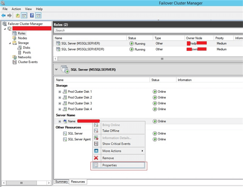Screen dimensions: 243x187
Task: Click Properties in the context menu
Action: (109, 165)
